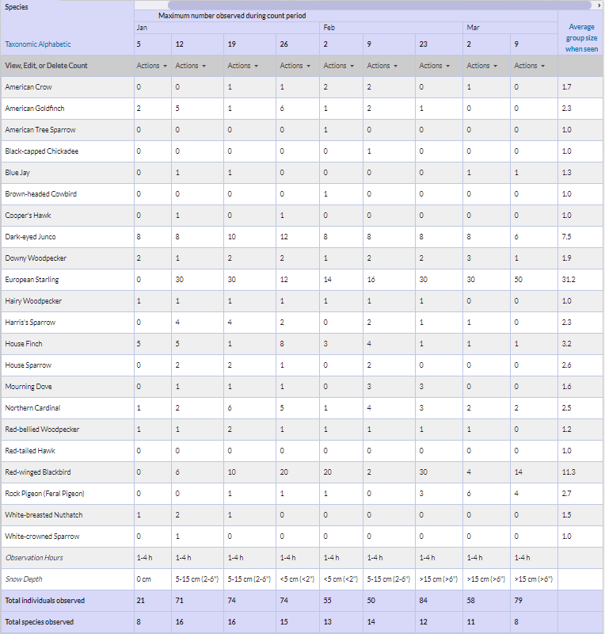Click the Mar month header
The image size is (605, 634).
pyautogui.click(x=473, y=28)
